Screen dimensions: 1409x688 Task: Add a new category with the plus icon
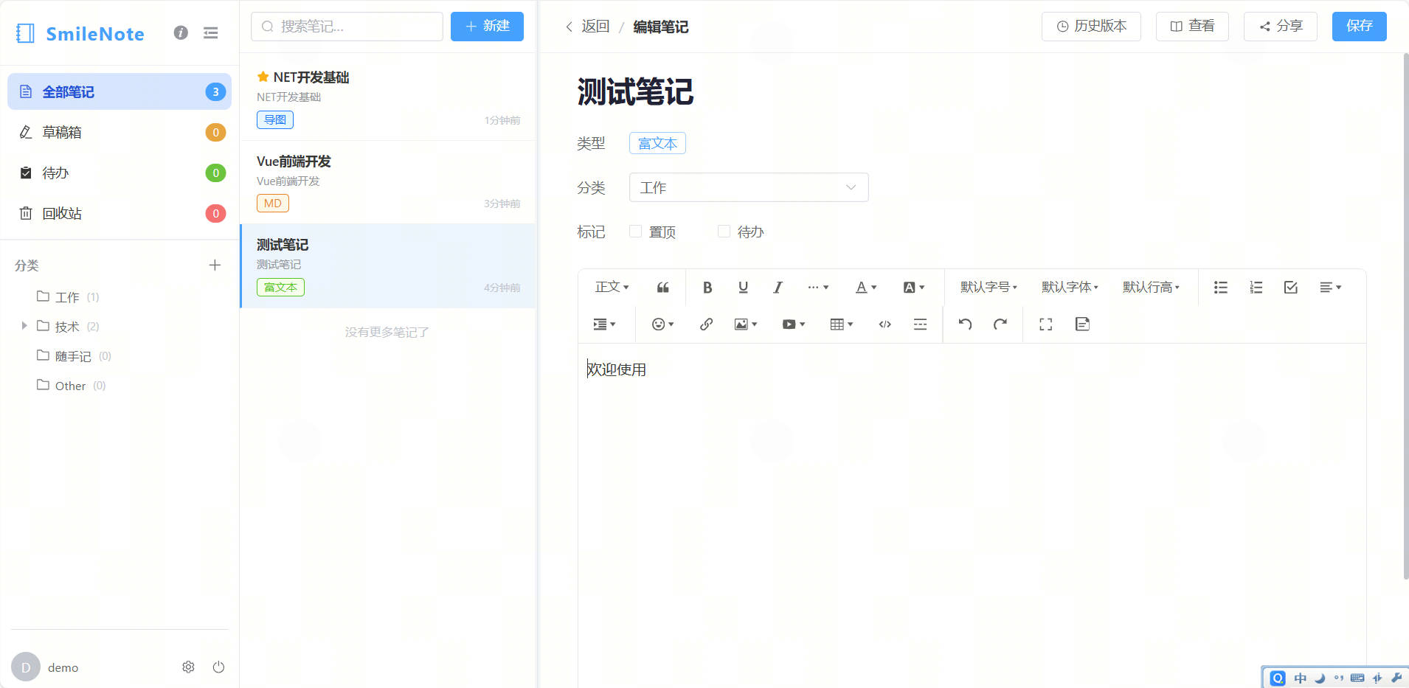215,265
